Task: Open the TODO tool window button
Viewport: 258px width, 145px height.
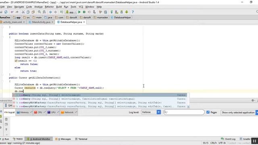Action: pyautogui.click(x=18, y=139)
